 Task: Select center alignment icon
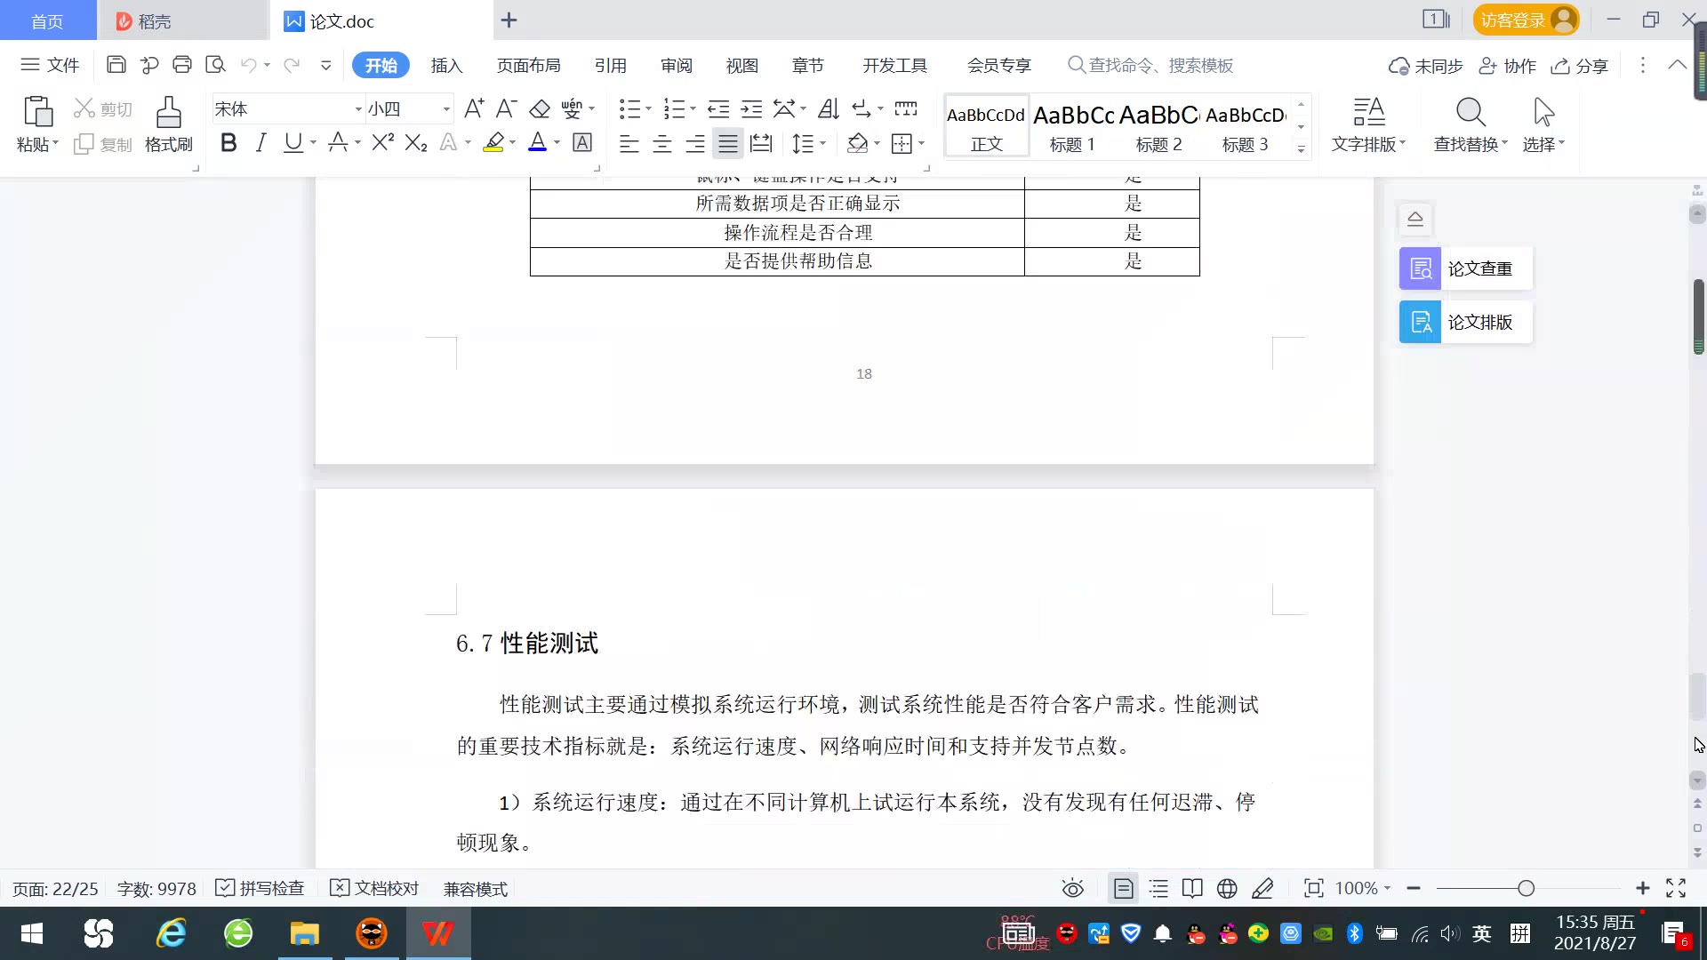(662, 143)
